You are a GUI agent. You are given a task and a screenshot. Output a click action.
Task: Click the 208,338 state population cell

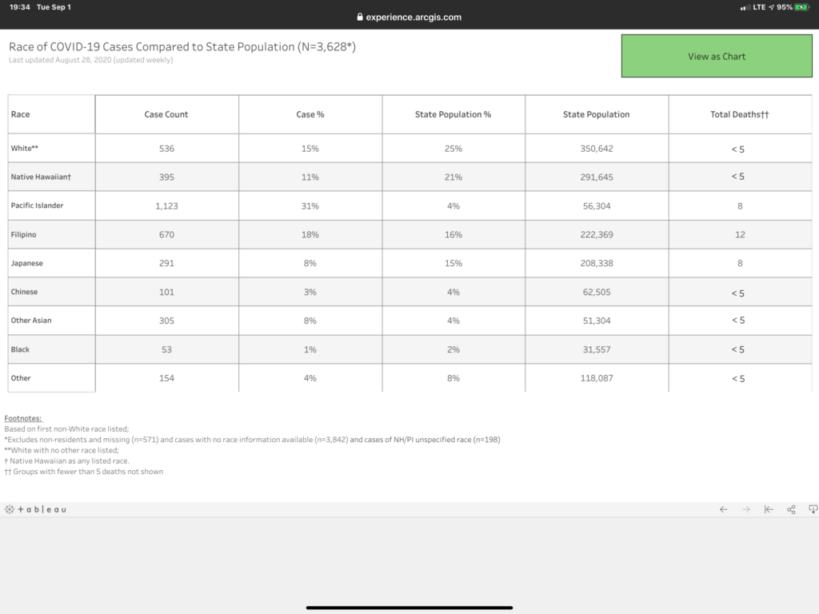point(597,264)
